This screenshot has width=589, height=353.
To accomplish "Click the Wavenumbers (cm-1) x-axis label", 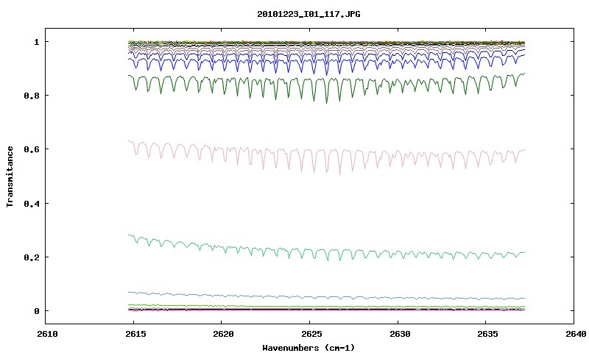I will [x=308, y=348].
